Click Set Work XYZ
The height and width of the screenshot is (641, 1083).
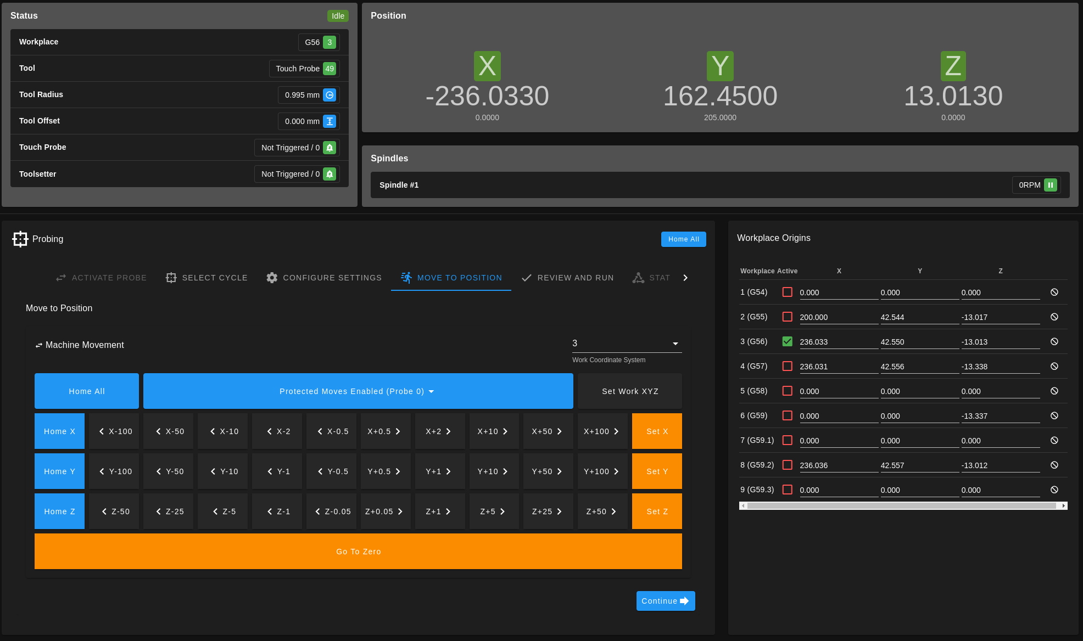point(630,391)
